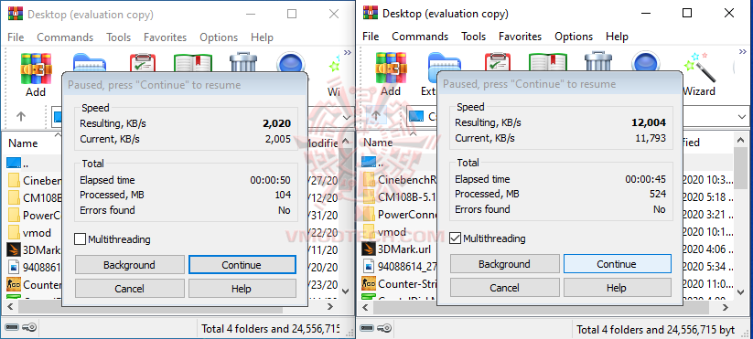Click Help button in left dialog
This screenshot has height=339, width=753.
(242, 289)
